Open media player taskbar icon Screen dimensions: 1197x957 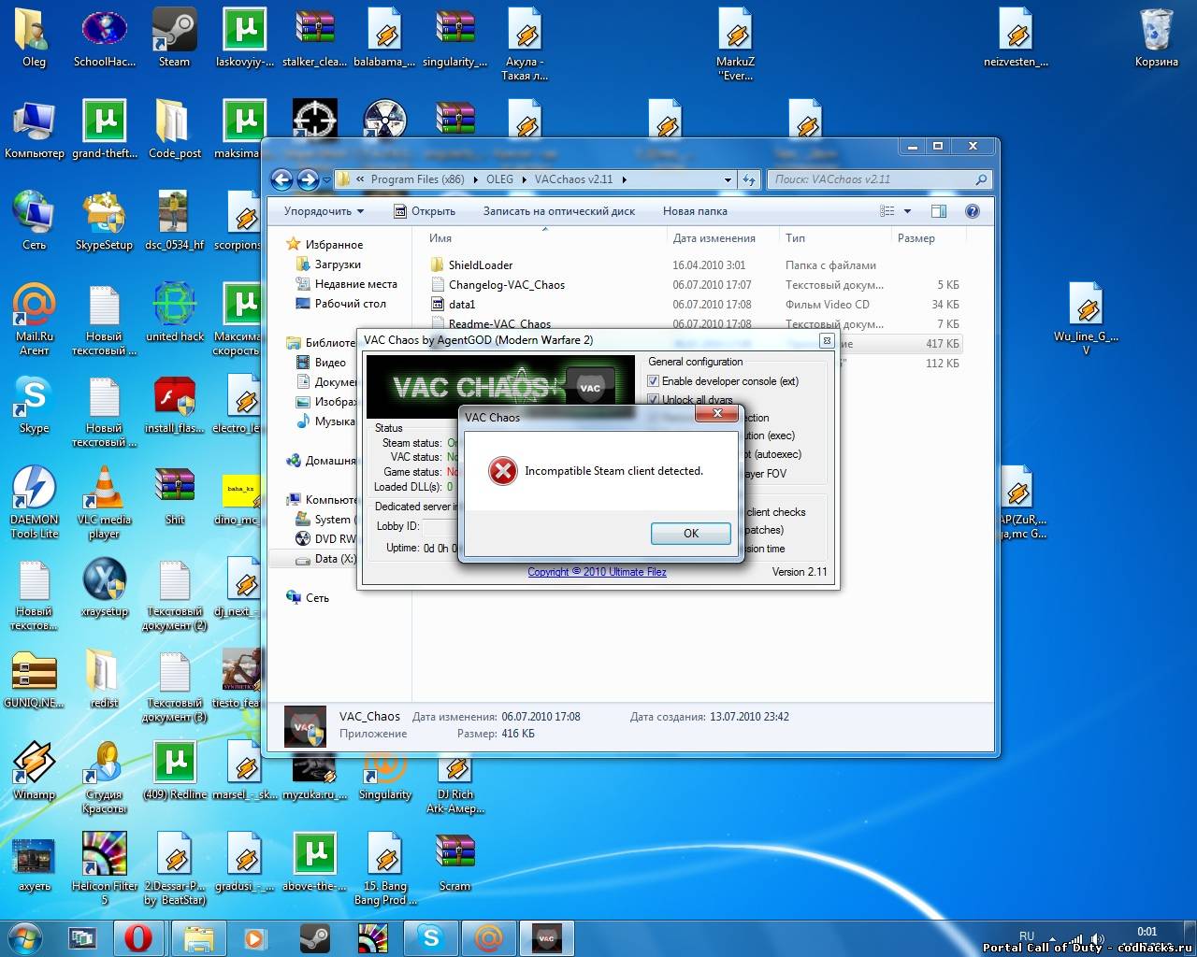255,937
